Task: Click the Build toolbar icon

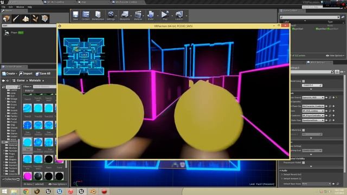Action: (151, 16)
